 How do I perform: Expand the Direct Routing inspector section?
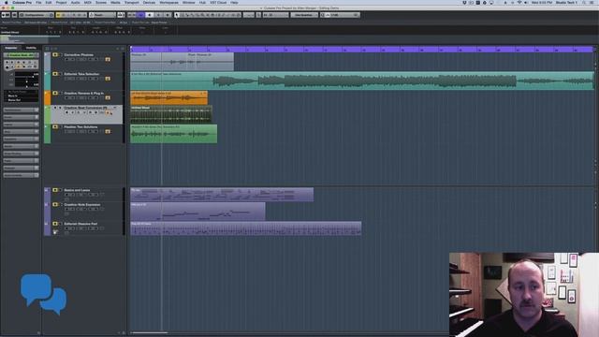tap(21, 154)
